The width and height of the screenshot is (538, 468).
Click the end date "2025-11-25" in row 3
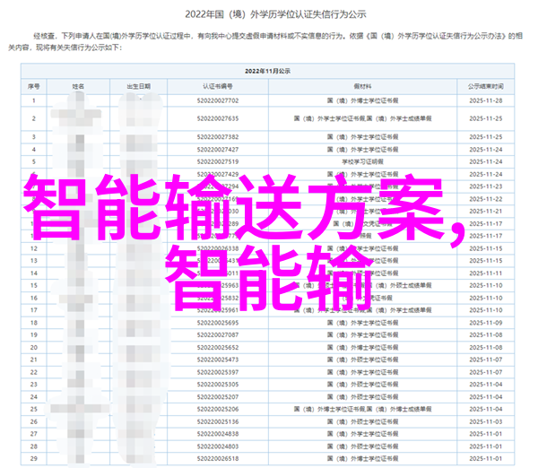pyautogui.click(x=486, y=137)
